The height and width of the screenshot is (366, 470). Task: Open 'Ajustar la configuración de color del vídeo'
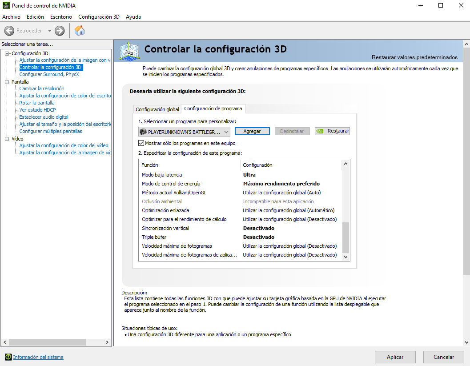pos(64,145)
